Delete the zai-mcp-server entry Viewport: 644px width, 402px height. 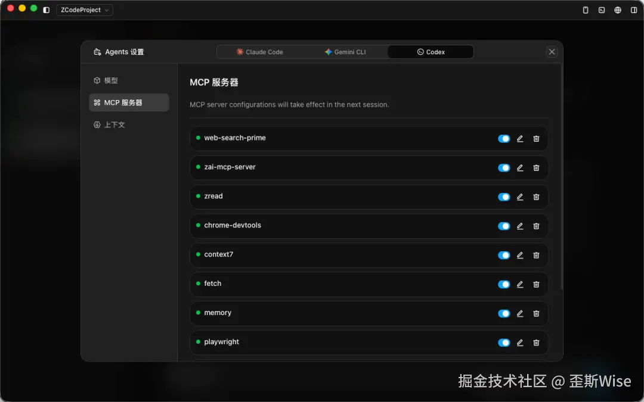pyautogui.click(x=536, y=168)
